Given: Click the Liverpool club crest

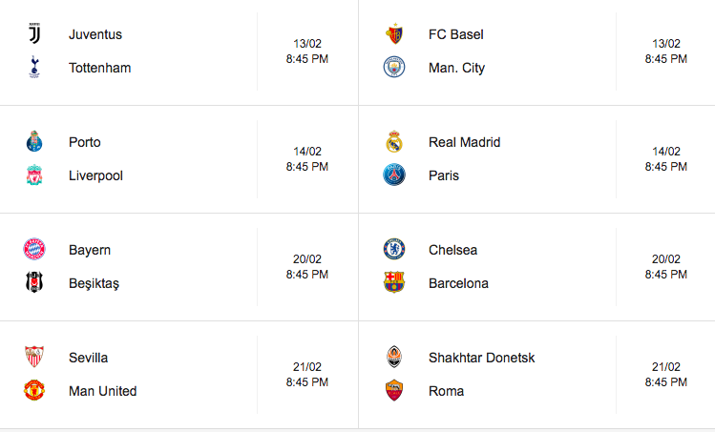Looking at the screenshot, I should coord(34,175).
